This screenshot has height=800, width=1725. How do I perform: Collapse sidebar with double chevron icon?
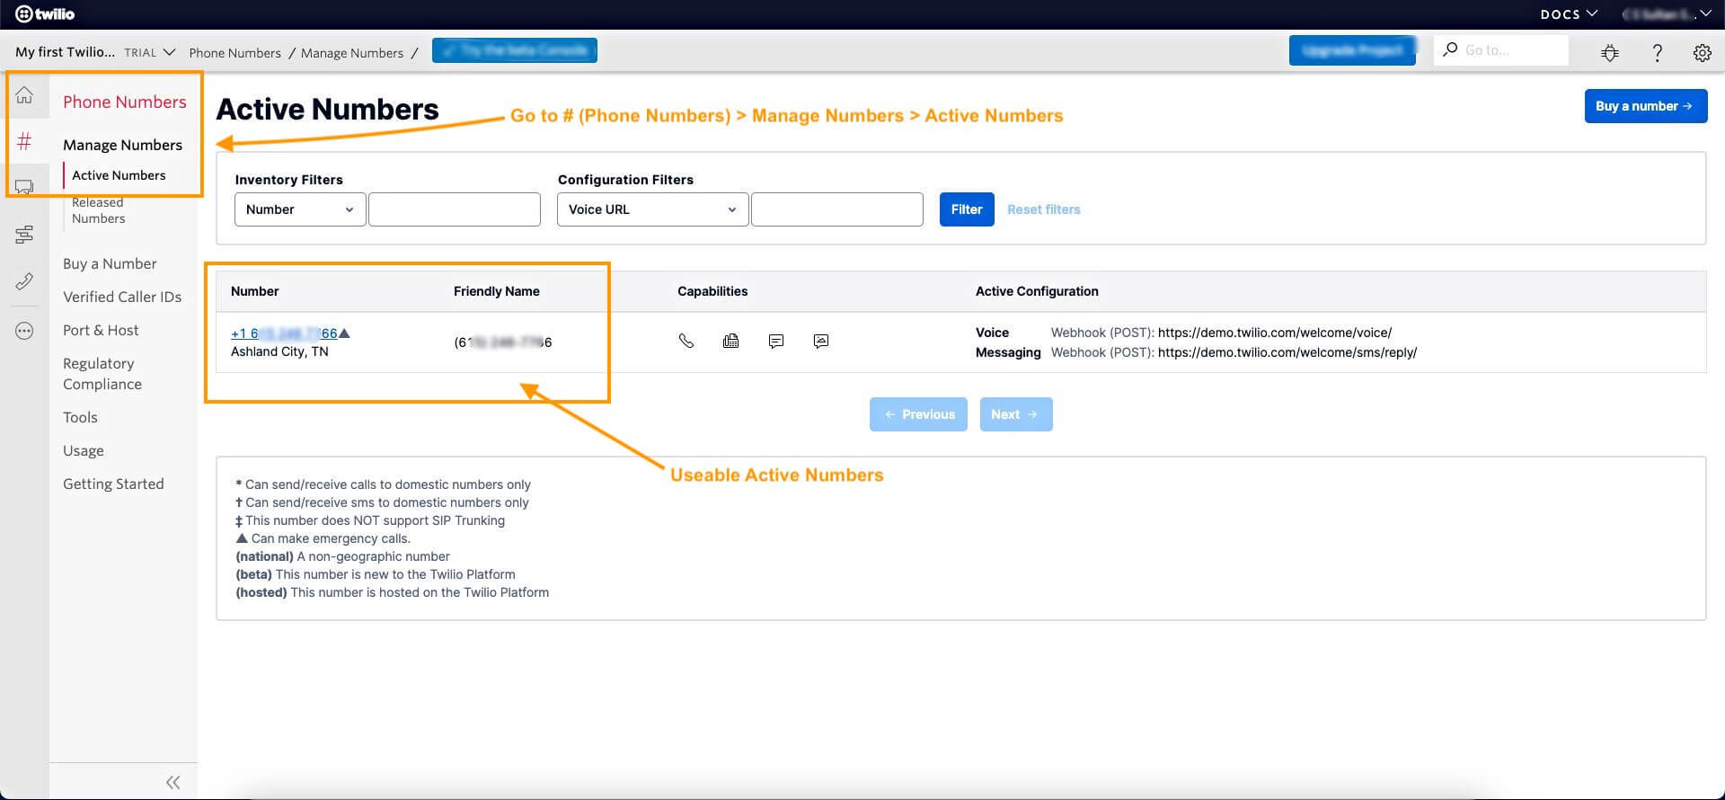tap(172, 782)
